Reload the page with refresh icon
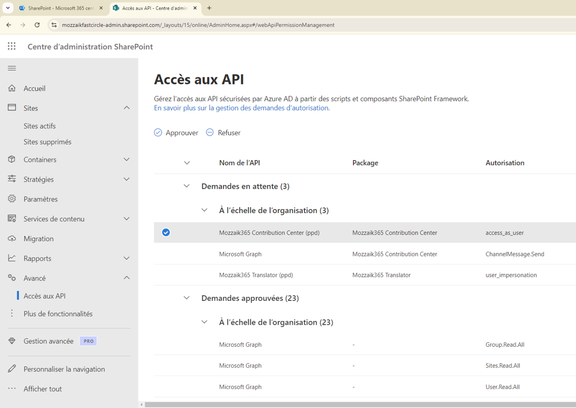576x408 pixels. pyautogui.click(x=37, y=25)
